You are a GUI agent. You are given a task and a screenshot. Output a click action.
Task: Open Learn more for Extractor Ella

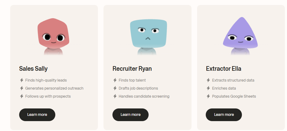224,115
